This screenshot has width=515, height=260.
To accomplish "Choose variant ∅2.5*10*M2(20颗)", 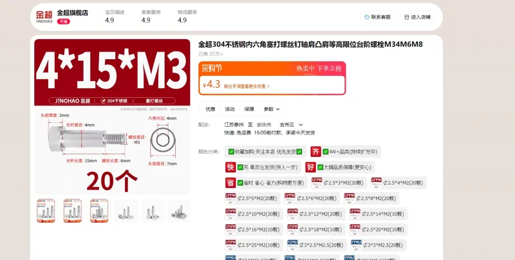I will (254, 214).
